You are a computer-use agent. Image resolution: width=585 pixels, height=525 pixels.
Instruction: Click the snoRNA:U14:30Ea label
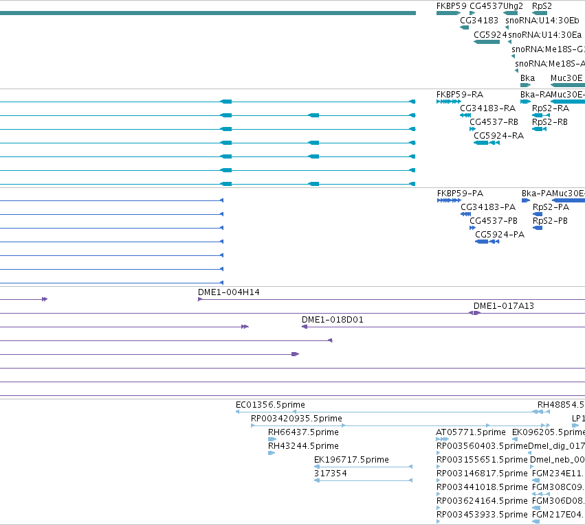pos(544,35)
